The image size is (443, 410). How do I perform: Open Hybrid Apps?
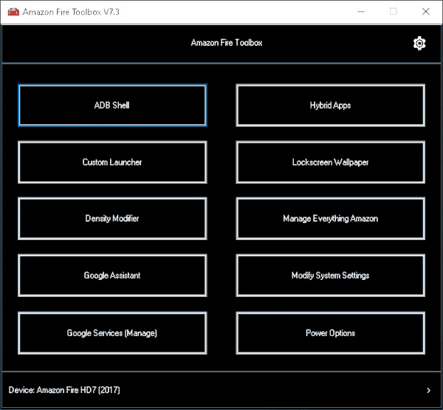pos(330,106)
